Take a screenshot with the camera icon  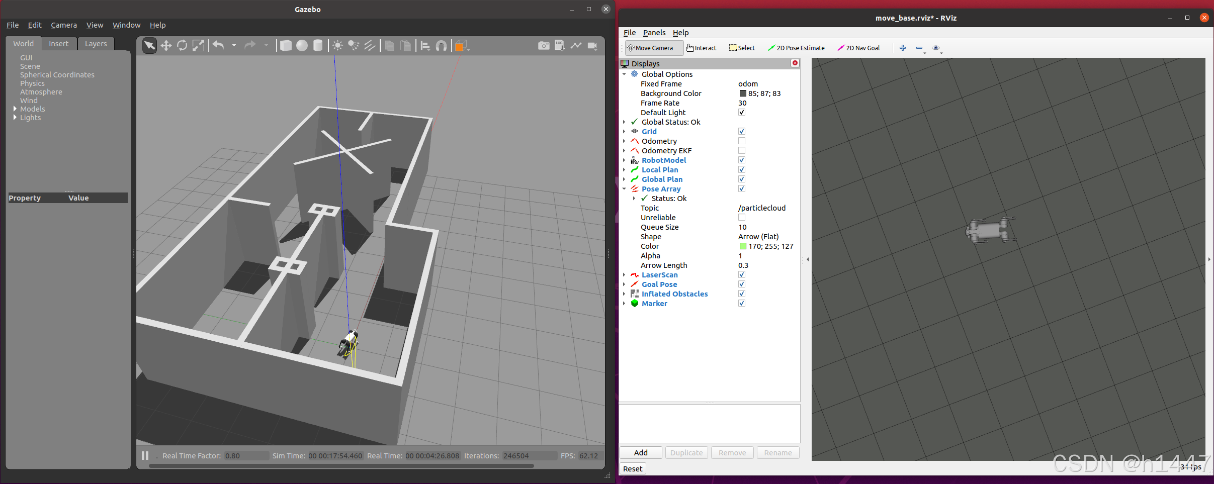(544, 46)
